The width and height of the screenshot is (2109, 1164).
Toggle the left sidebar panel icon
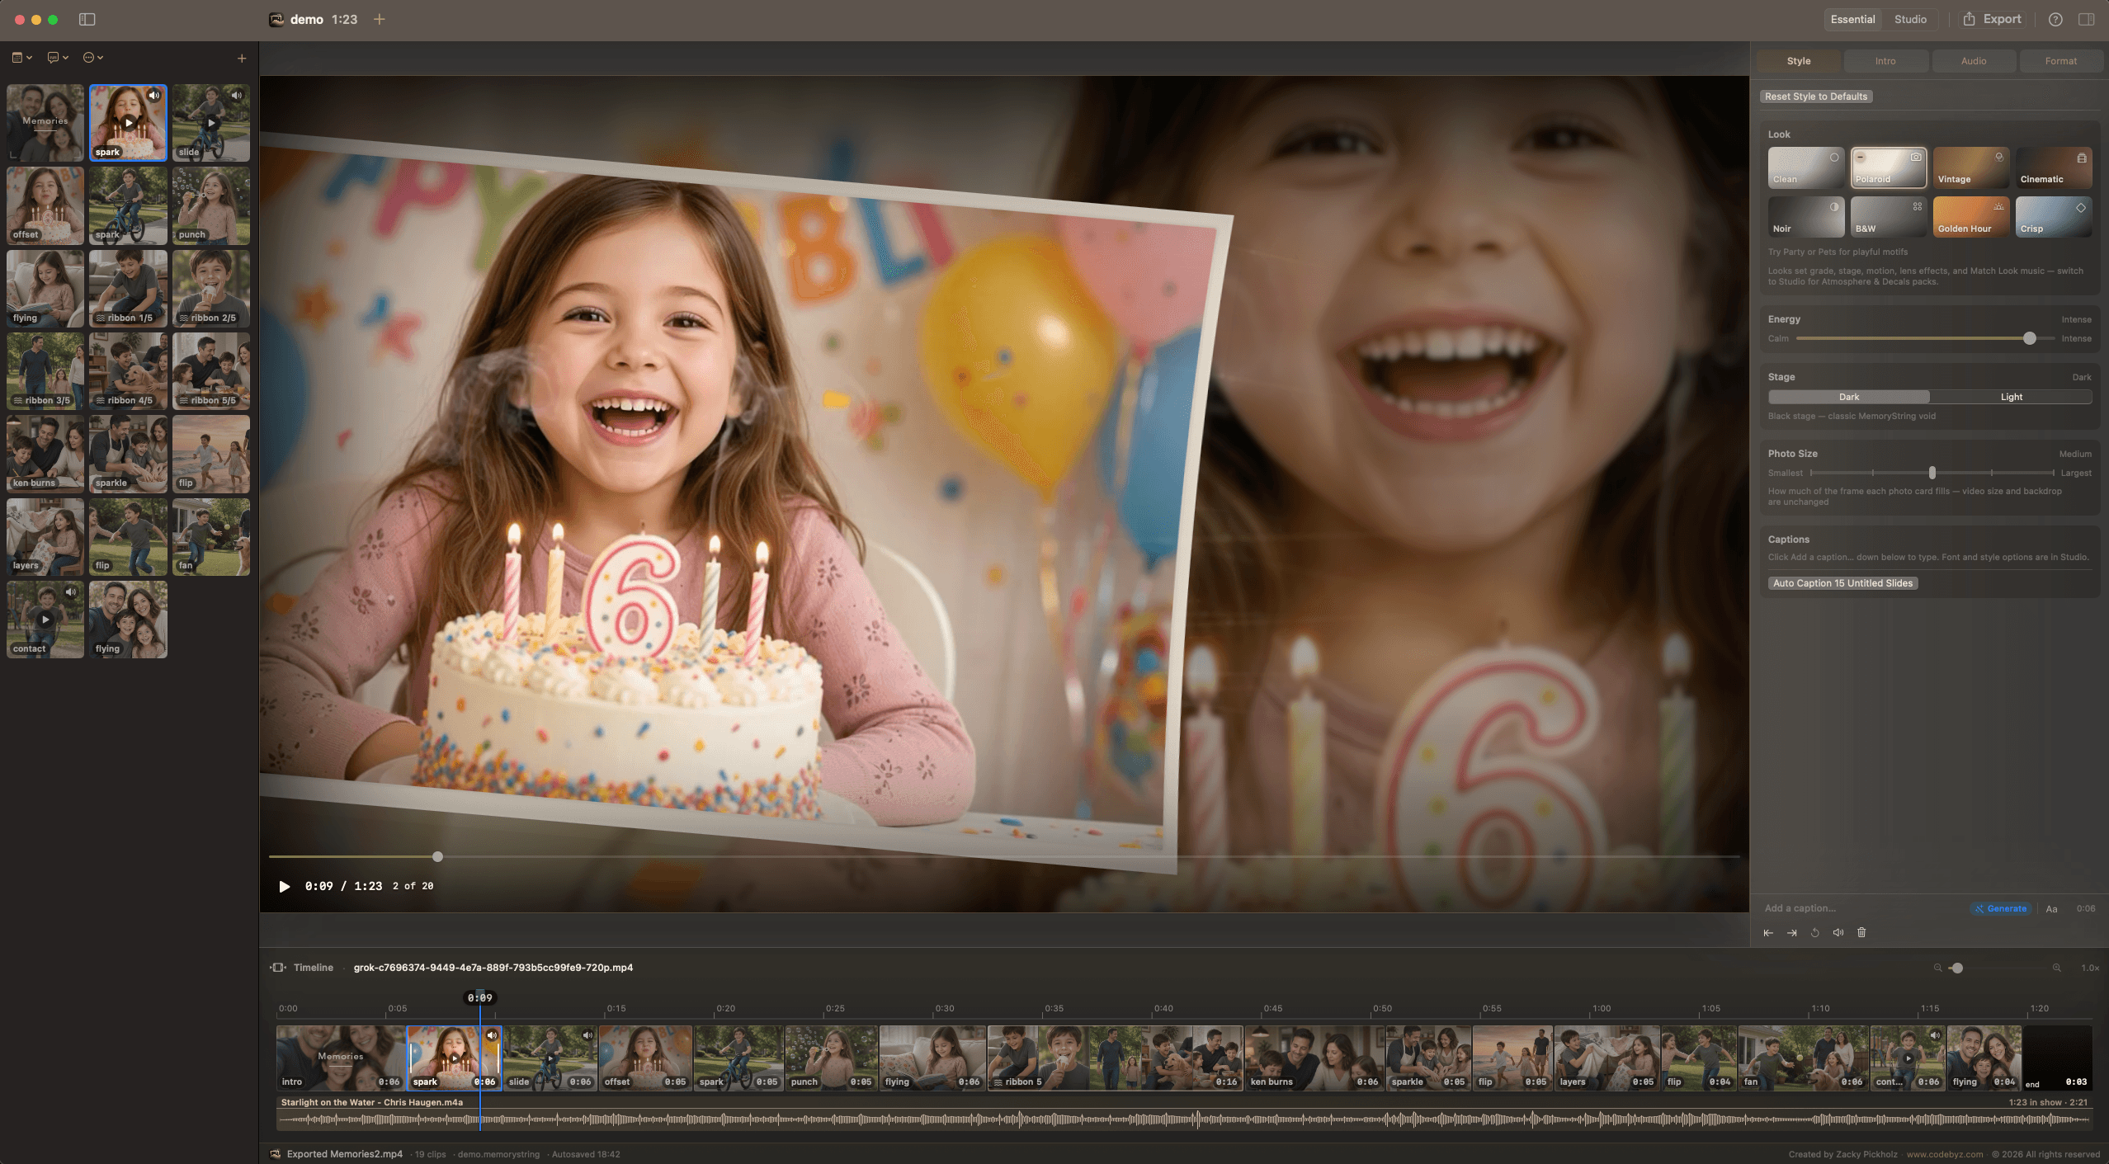(x=87, y=19)
